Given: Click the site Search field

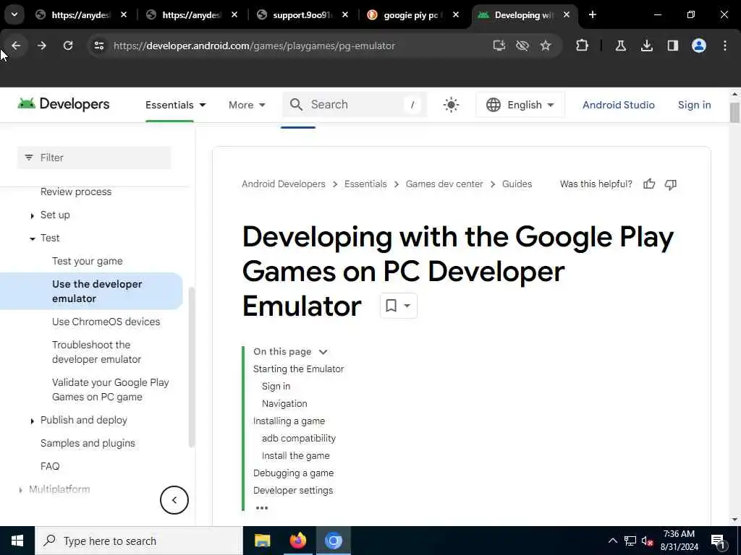Looking at the screenshot, I should (355, 104).
